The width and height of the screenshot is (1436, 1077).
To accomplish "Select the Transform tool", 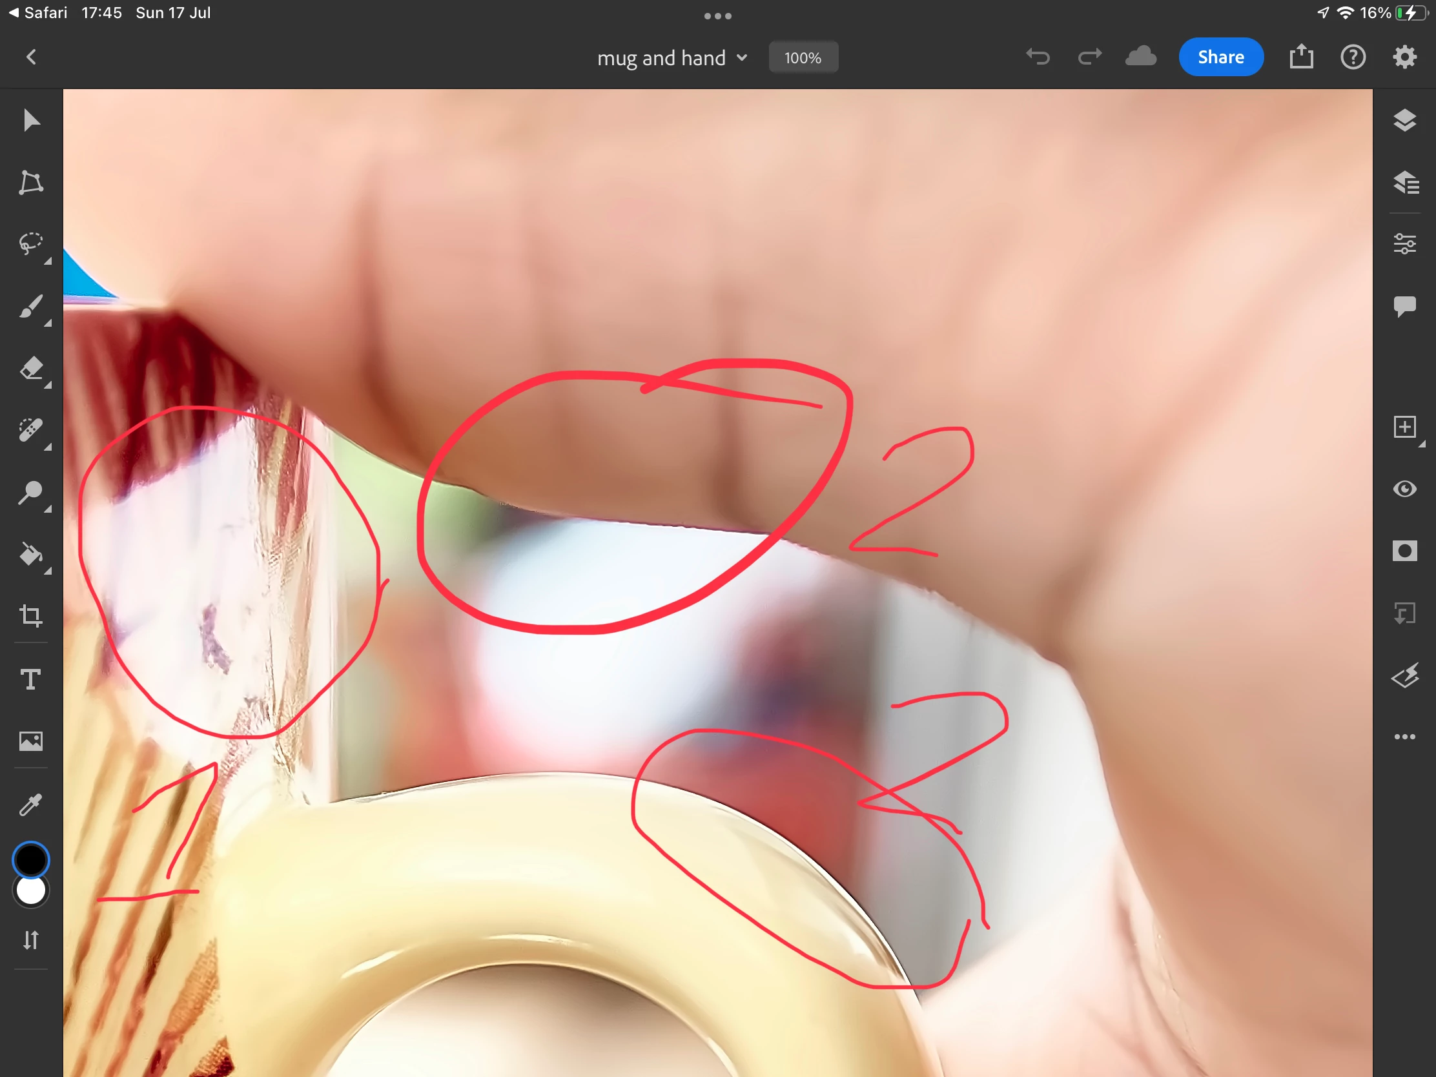I will point(31,183).
